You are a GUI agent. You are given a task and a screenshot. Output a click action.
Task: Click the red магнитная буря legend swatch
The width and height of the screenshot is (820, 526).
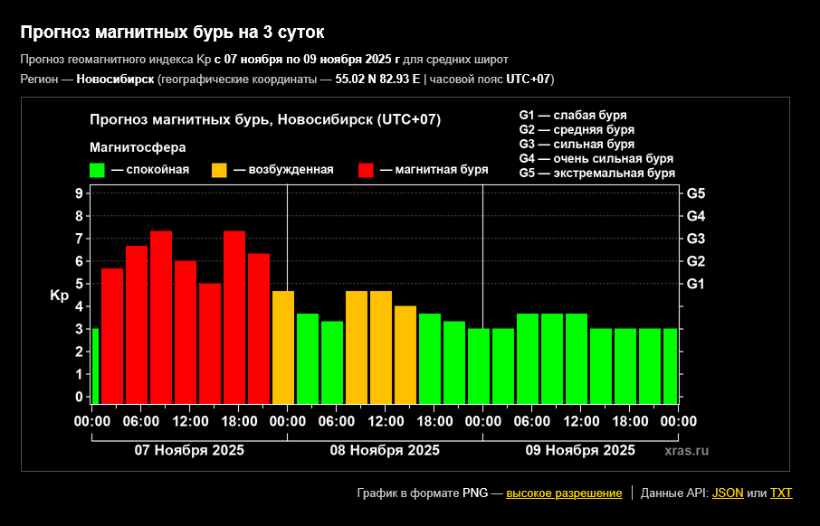click(x=366, y=170)
